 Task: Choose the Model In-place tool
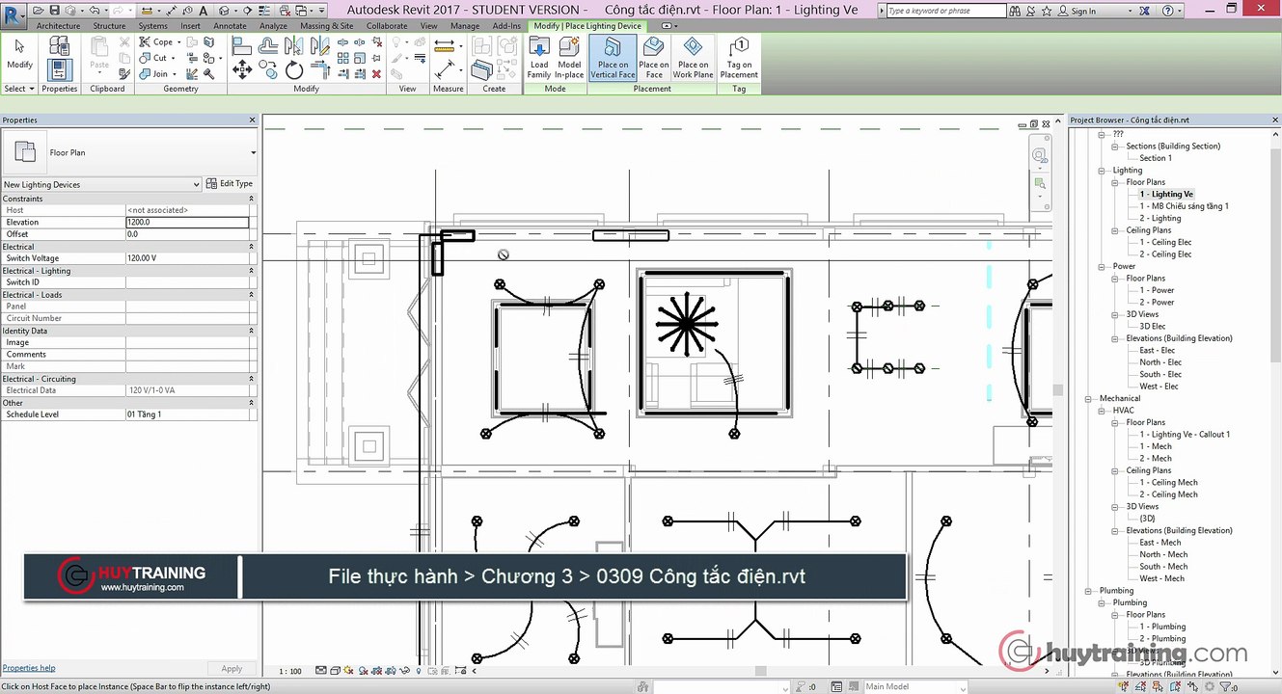click(x=569, y=58)
